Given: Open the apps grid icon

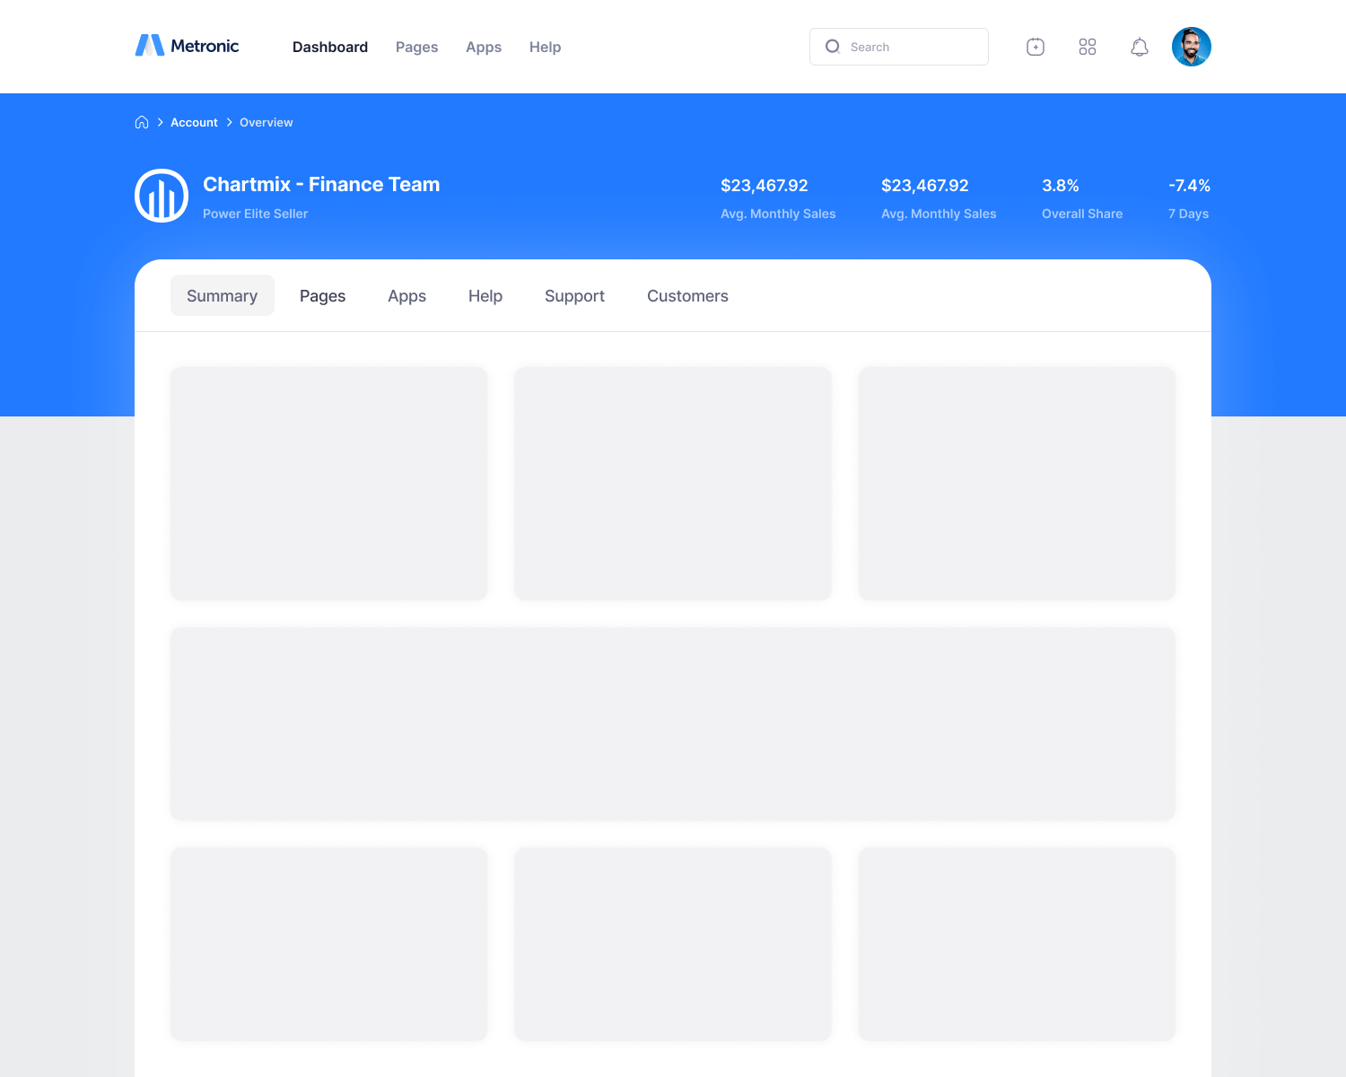Looking at the screenshot, I should coord(1087,47).
